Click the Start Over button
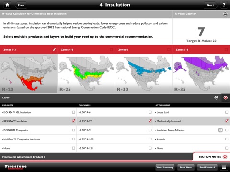The image size is (230, 172). click(x=185, y=167)
